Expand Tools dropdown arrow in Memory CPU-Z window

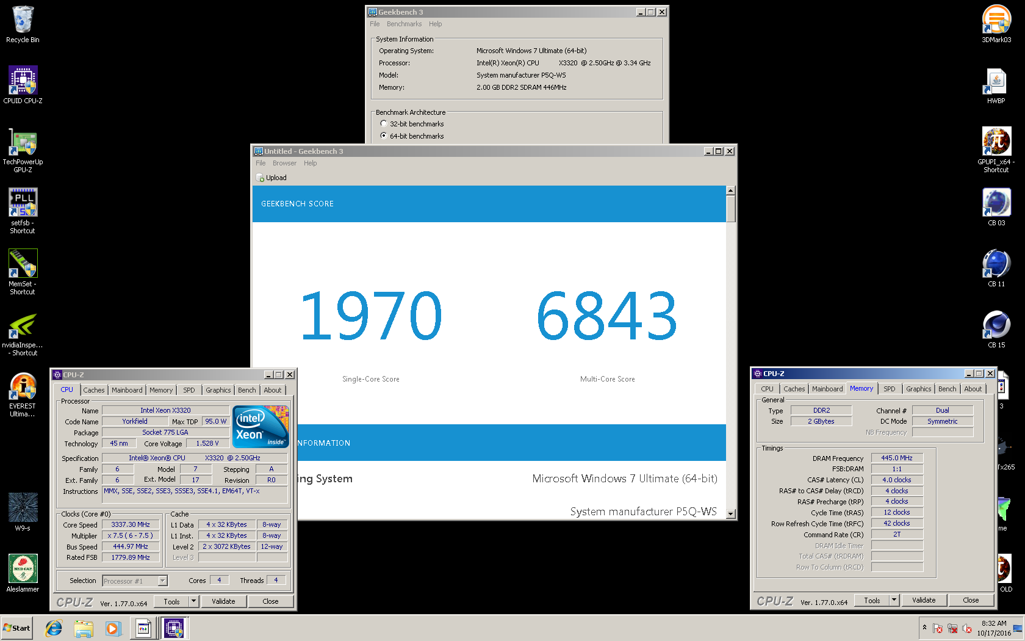894,600
